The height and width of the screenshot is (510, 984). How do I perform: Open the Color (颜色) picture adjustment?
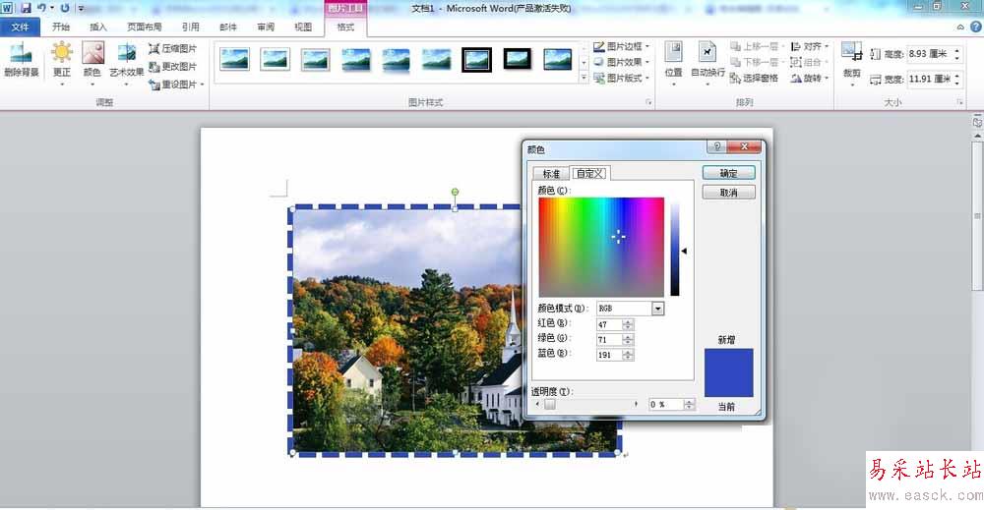[92, 61]
